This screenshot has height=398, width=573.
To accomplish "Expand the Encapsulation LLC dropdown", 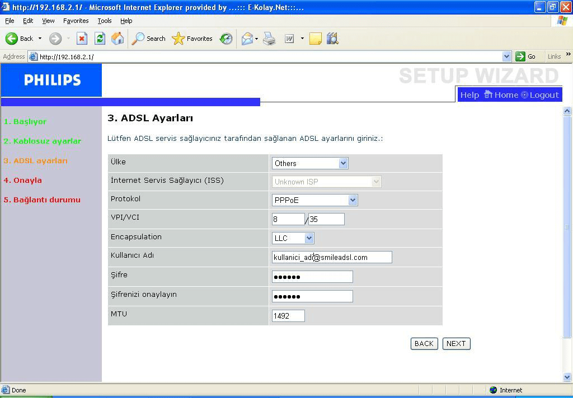I will pyautogui.click(x=308, y=238).
